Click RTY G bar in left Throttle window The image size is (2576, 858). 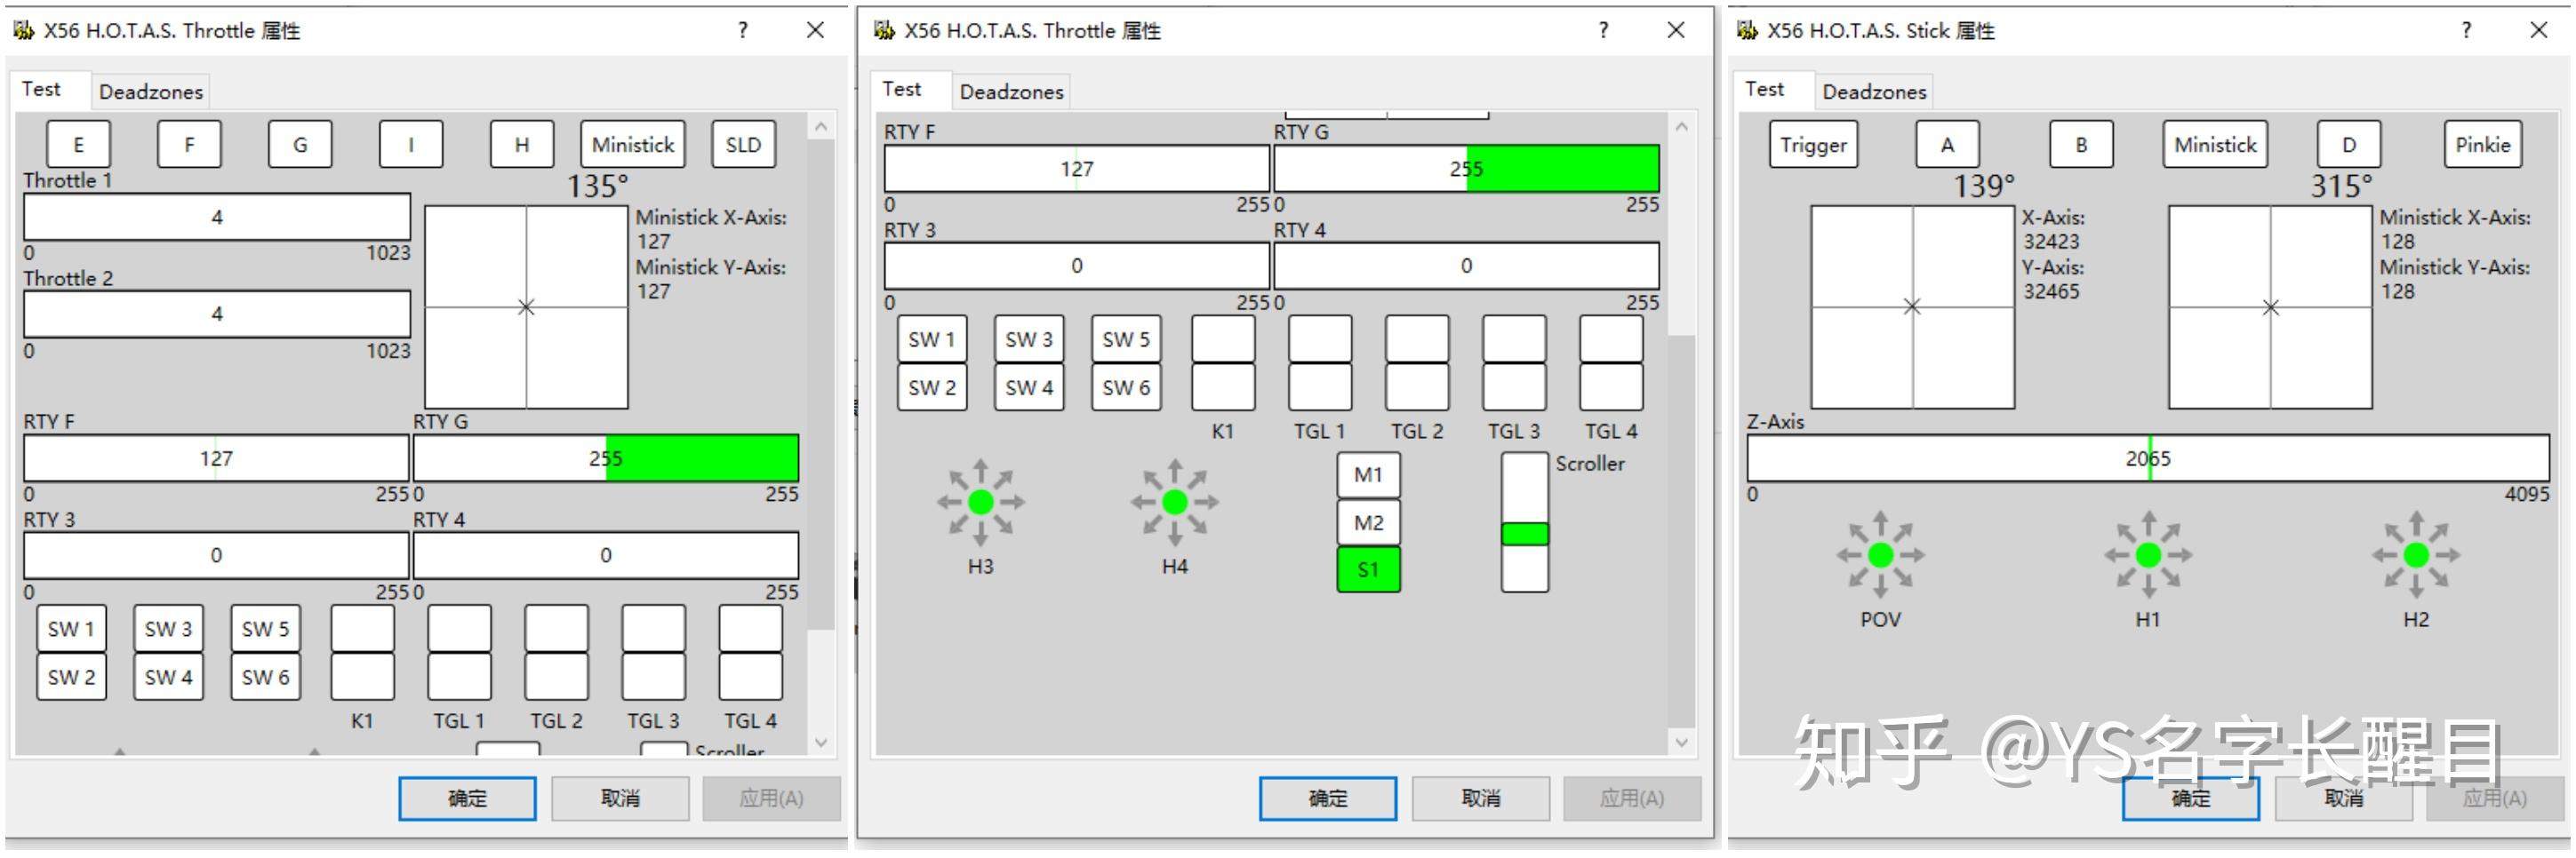point(606,458)
